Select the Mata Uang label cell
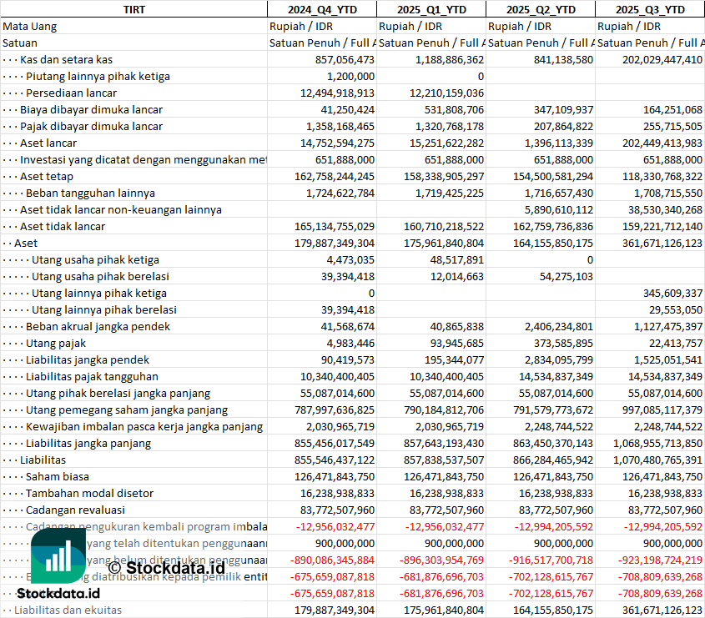The height and width of the screenshot is (618, 705). pos(30,26)
